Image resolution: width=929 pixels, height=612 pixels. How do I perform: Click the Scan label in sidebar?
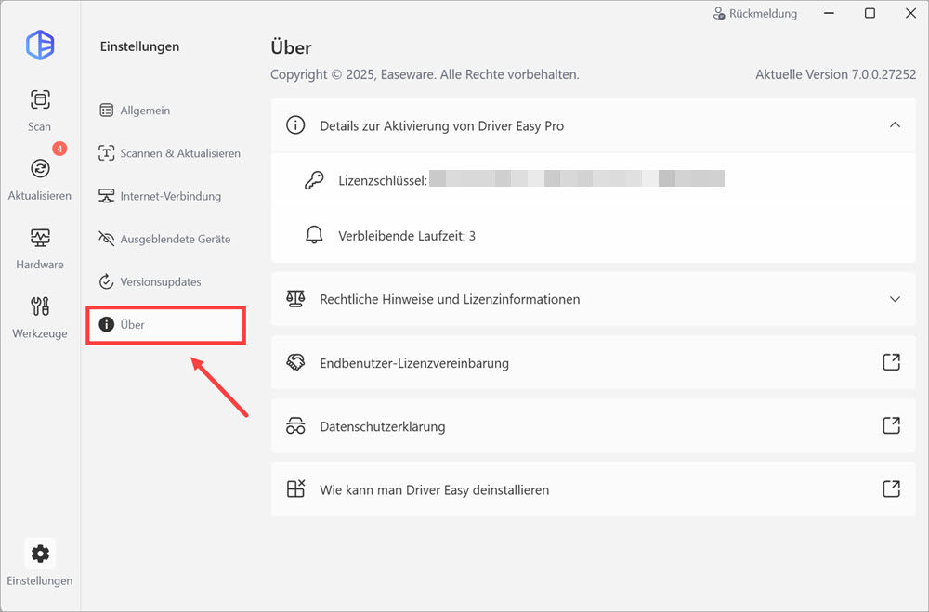[39, 127]
